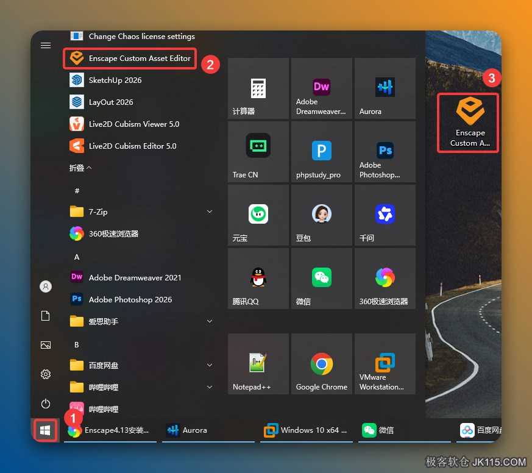Jump to the B letter index header
532x473 pixels.
click(77, 345)
